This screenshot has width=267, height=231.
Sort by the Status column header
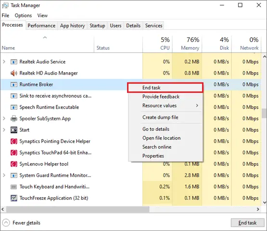coord(118,44)
